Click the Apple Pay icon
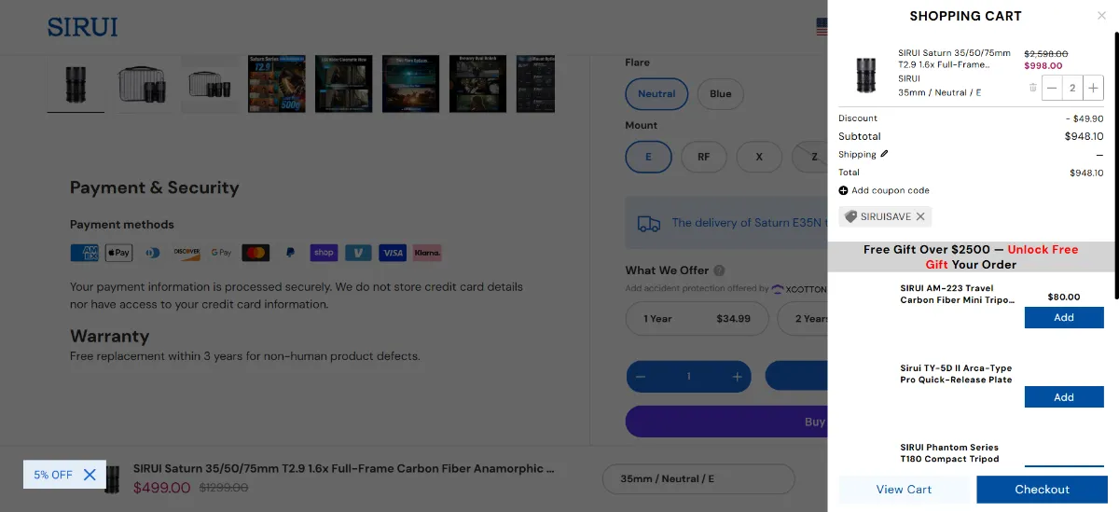1119x512 pixels. [x=118, y=253]
